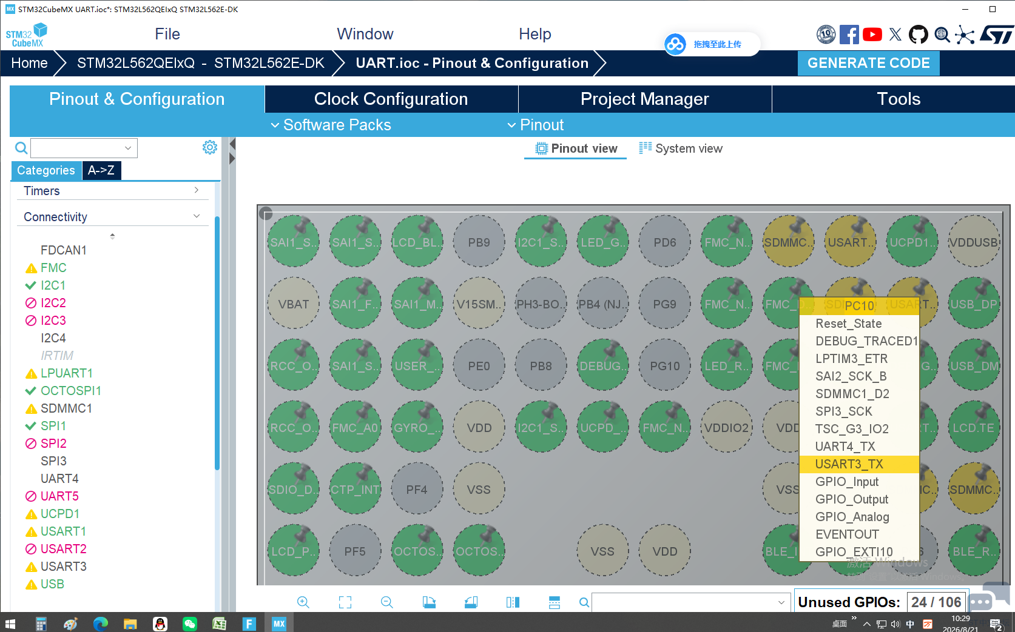Choose Reset_State in the pin menu
This screenshot has height=632, width=1015.
(859, 324)
